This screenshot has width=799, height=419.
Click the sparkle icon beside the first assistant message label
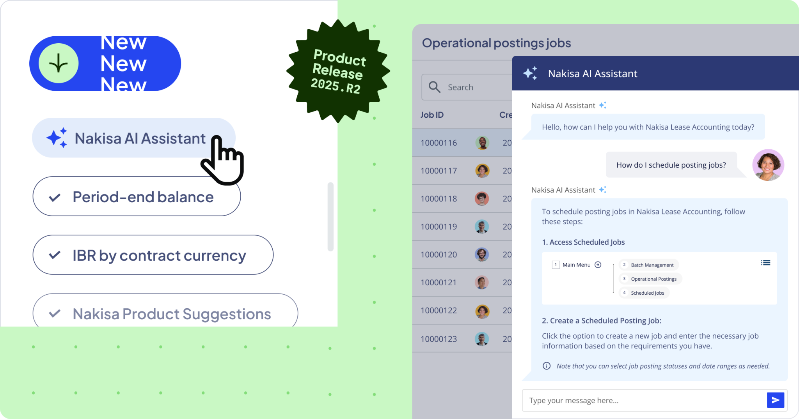point(603,105)
